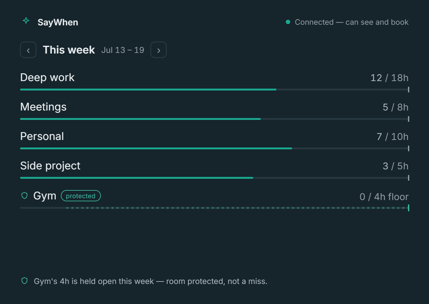Click the shield icon beside Gym
Screen dimensions: 429x304
24,196
